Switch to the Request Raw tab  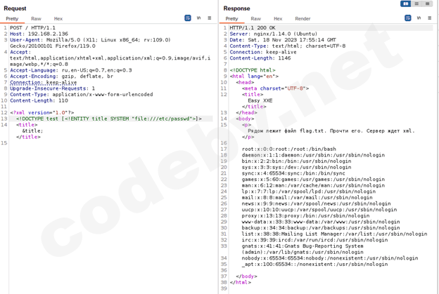click(x=36, y=19)
